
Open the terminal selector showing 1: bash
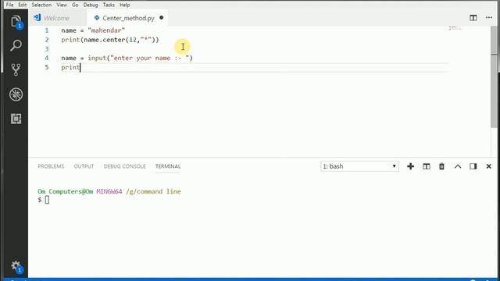tap(359, 166)
